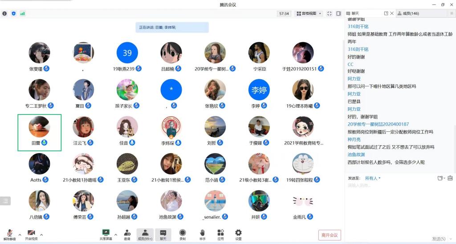Click the 举手 raise hand icon
456x244 pixels.
(202, 234)
